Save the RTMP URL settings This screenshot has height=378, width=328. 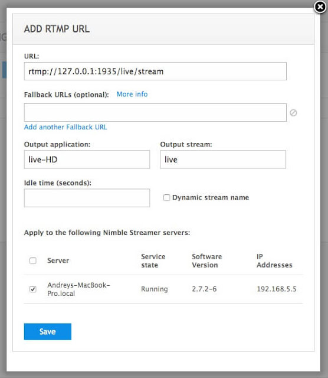[x=48, y=331]
